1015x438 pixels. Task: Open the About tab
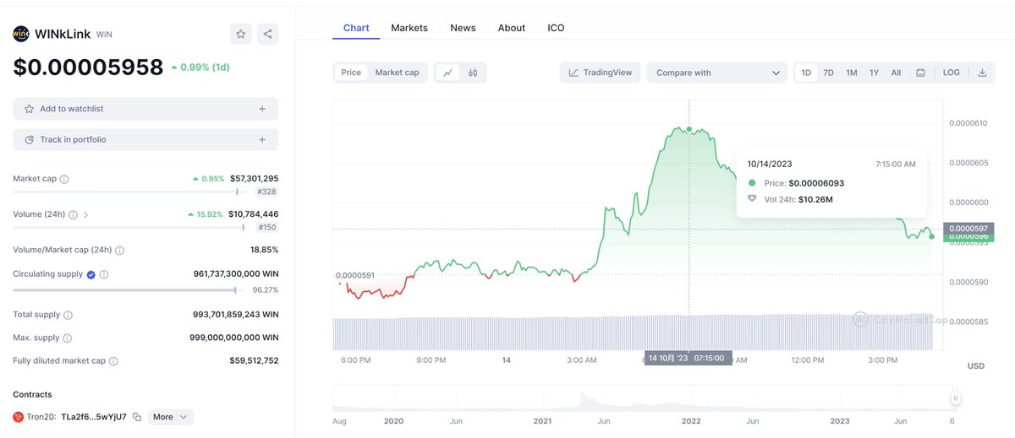tap(512, 28)
